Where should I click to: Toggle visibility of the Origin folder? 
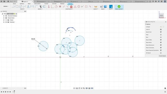pyautogui.click(x=6, y=20)
